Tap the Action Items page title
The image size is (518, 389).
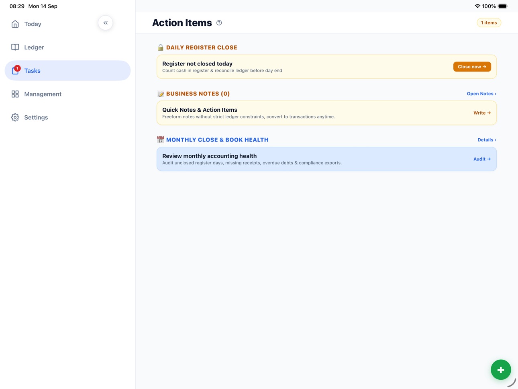click(x=182, y=23)
